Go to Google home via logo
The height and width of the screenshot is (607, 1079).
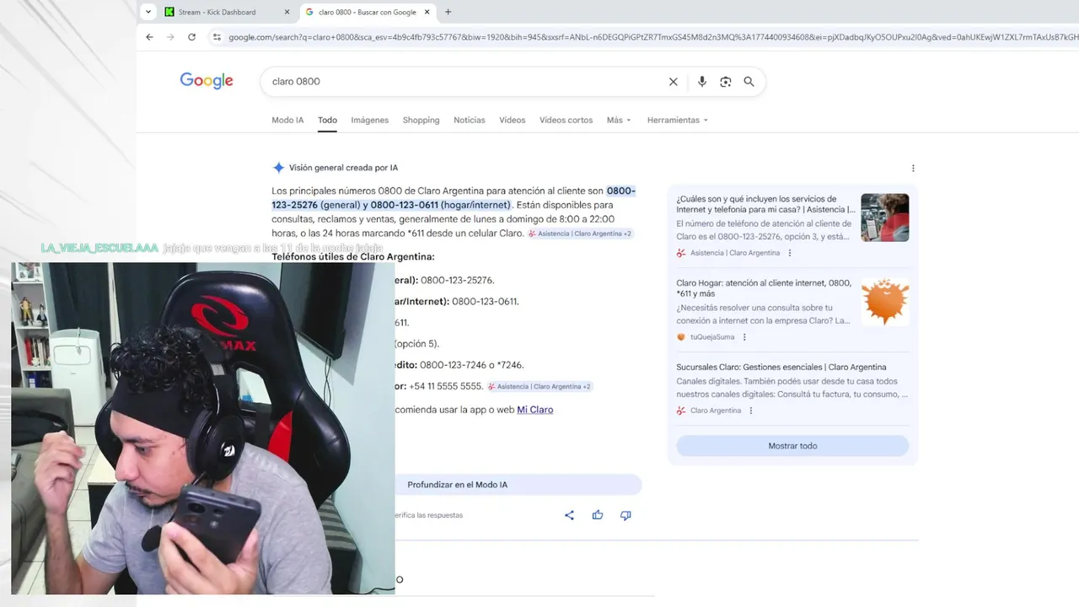[207, 81]
